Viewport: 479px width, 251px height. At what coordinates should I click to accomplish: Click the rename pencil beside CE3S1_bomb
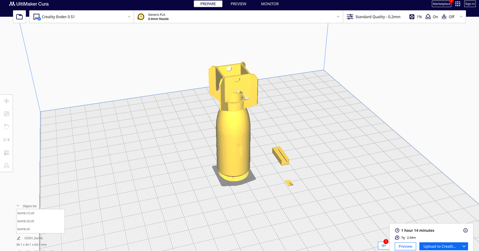[x=18, y=238]
